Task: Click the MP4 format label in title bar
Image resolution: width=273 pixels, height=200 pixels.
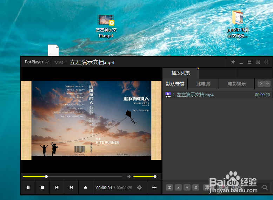Action: [59, 63]
